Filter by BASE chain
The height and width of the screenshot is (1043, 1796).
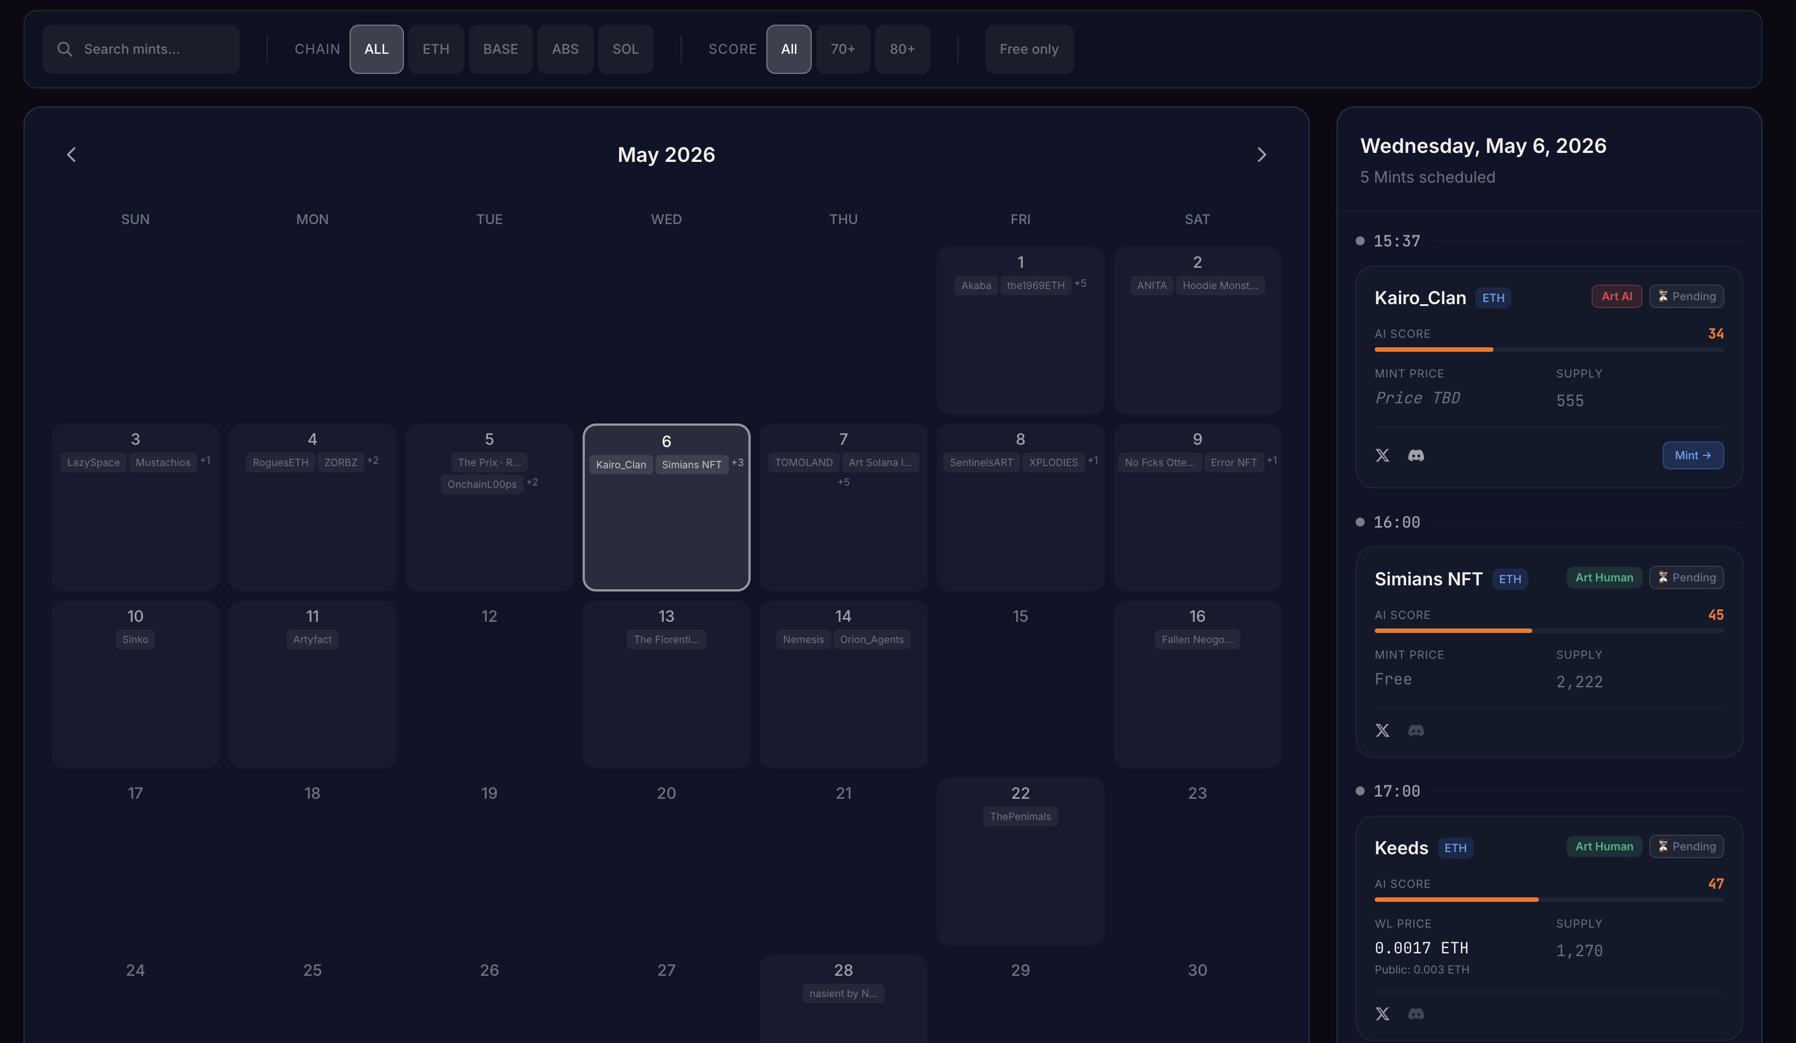point(500,49)
